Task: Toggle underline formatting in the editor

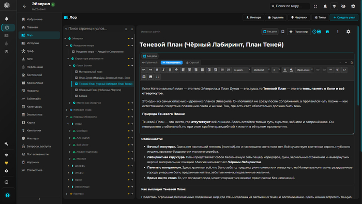Action: pyautogui.click(x=170, y=70)
